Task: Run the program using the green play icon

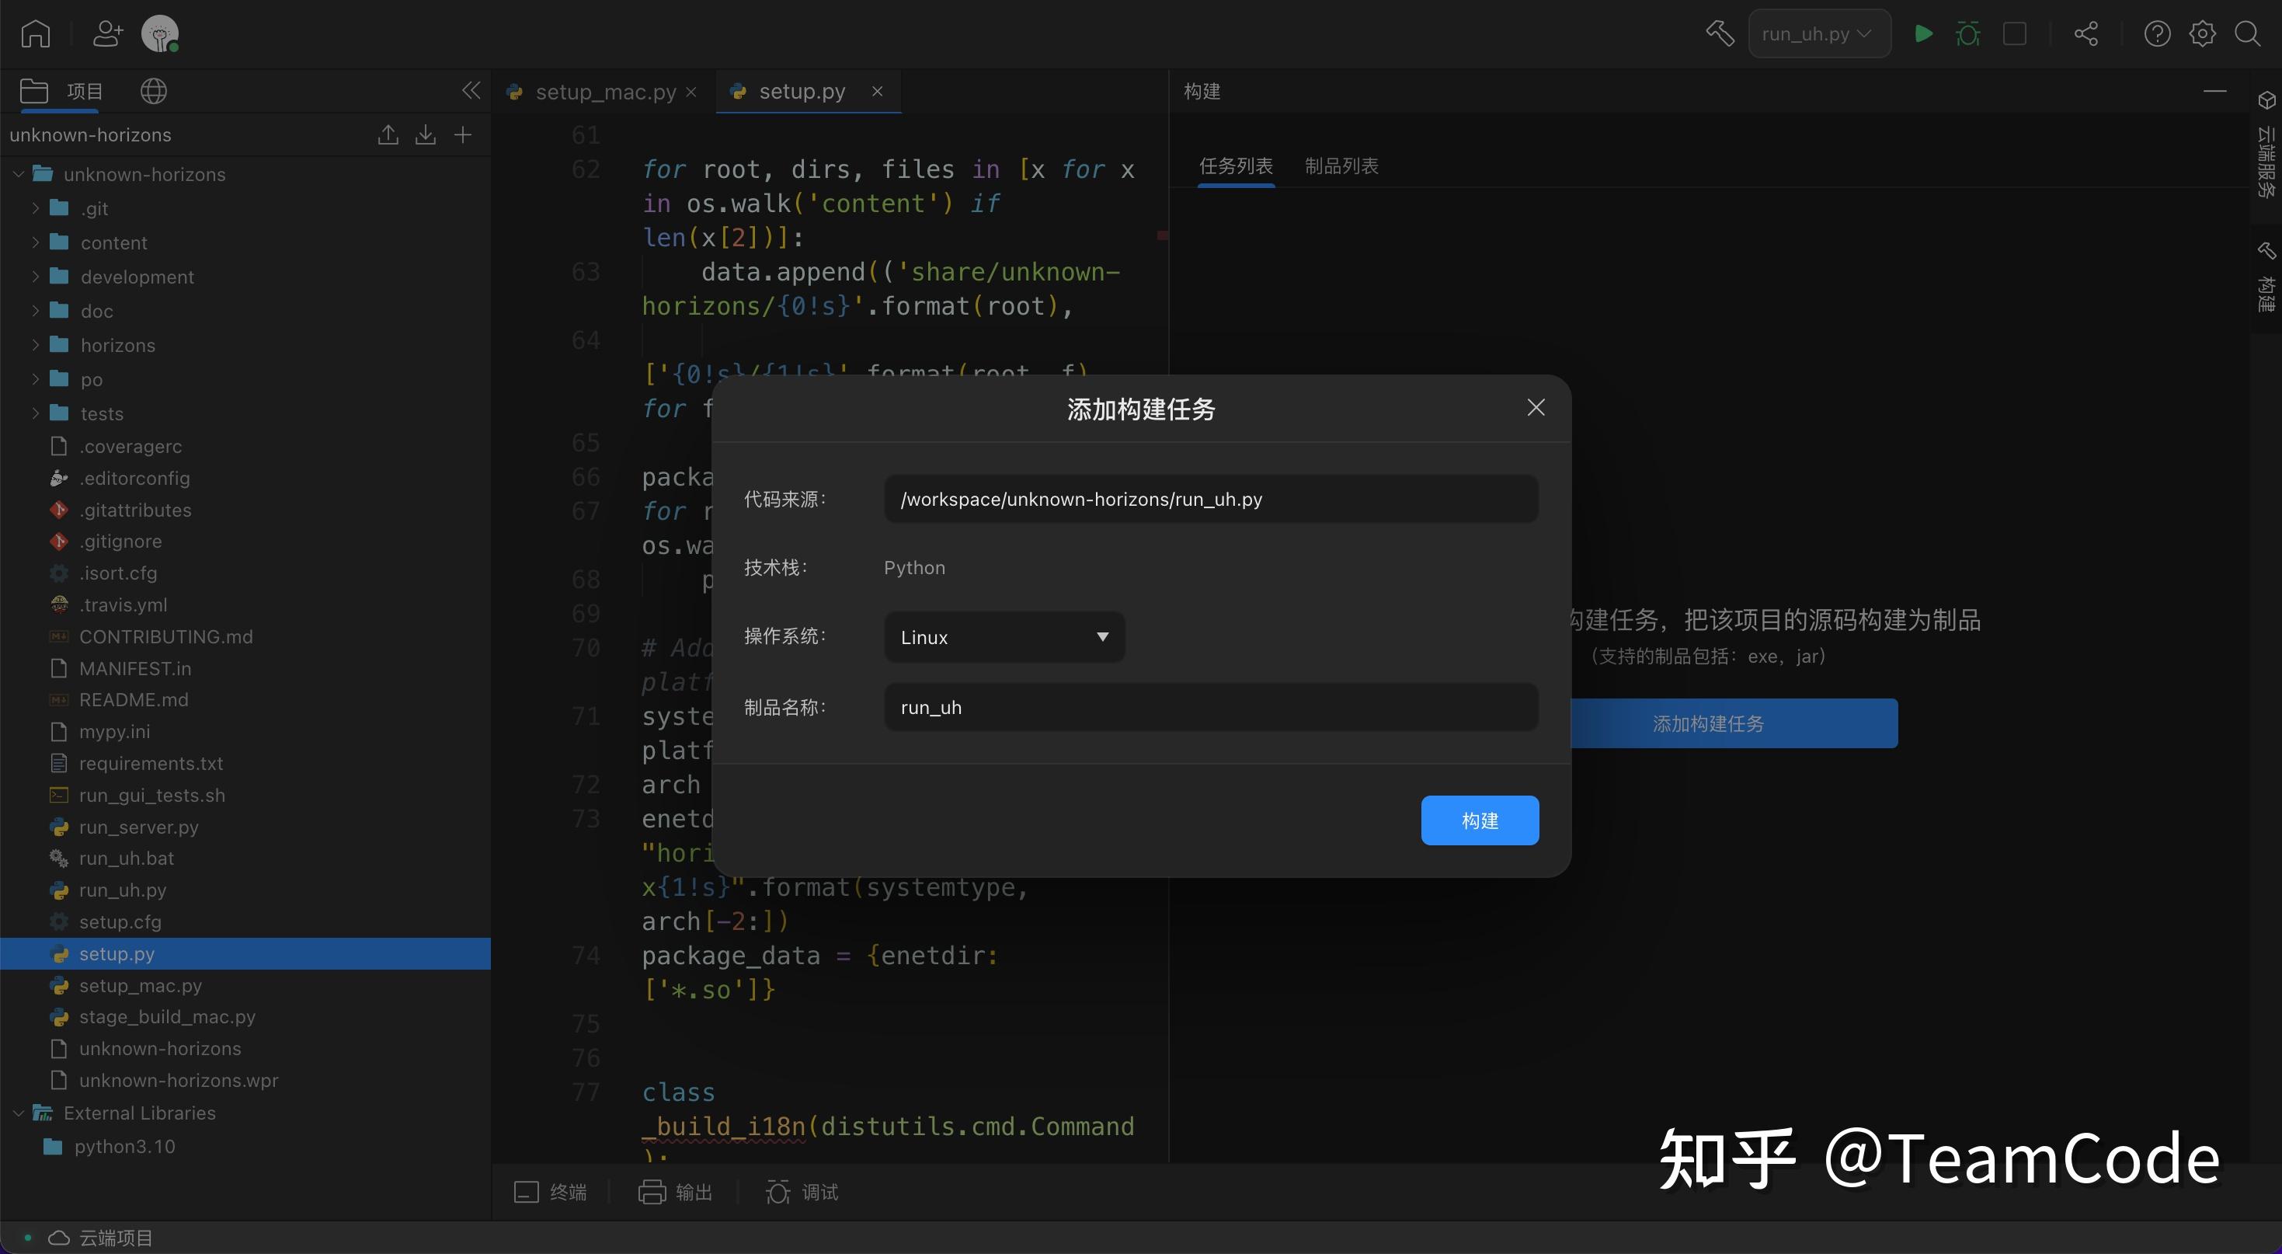Action: [x=1923, y=33]
